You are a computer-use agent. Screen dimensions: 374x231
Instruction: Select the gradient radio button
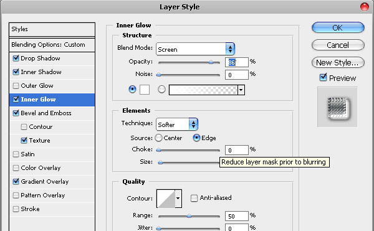click(161, 89)
